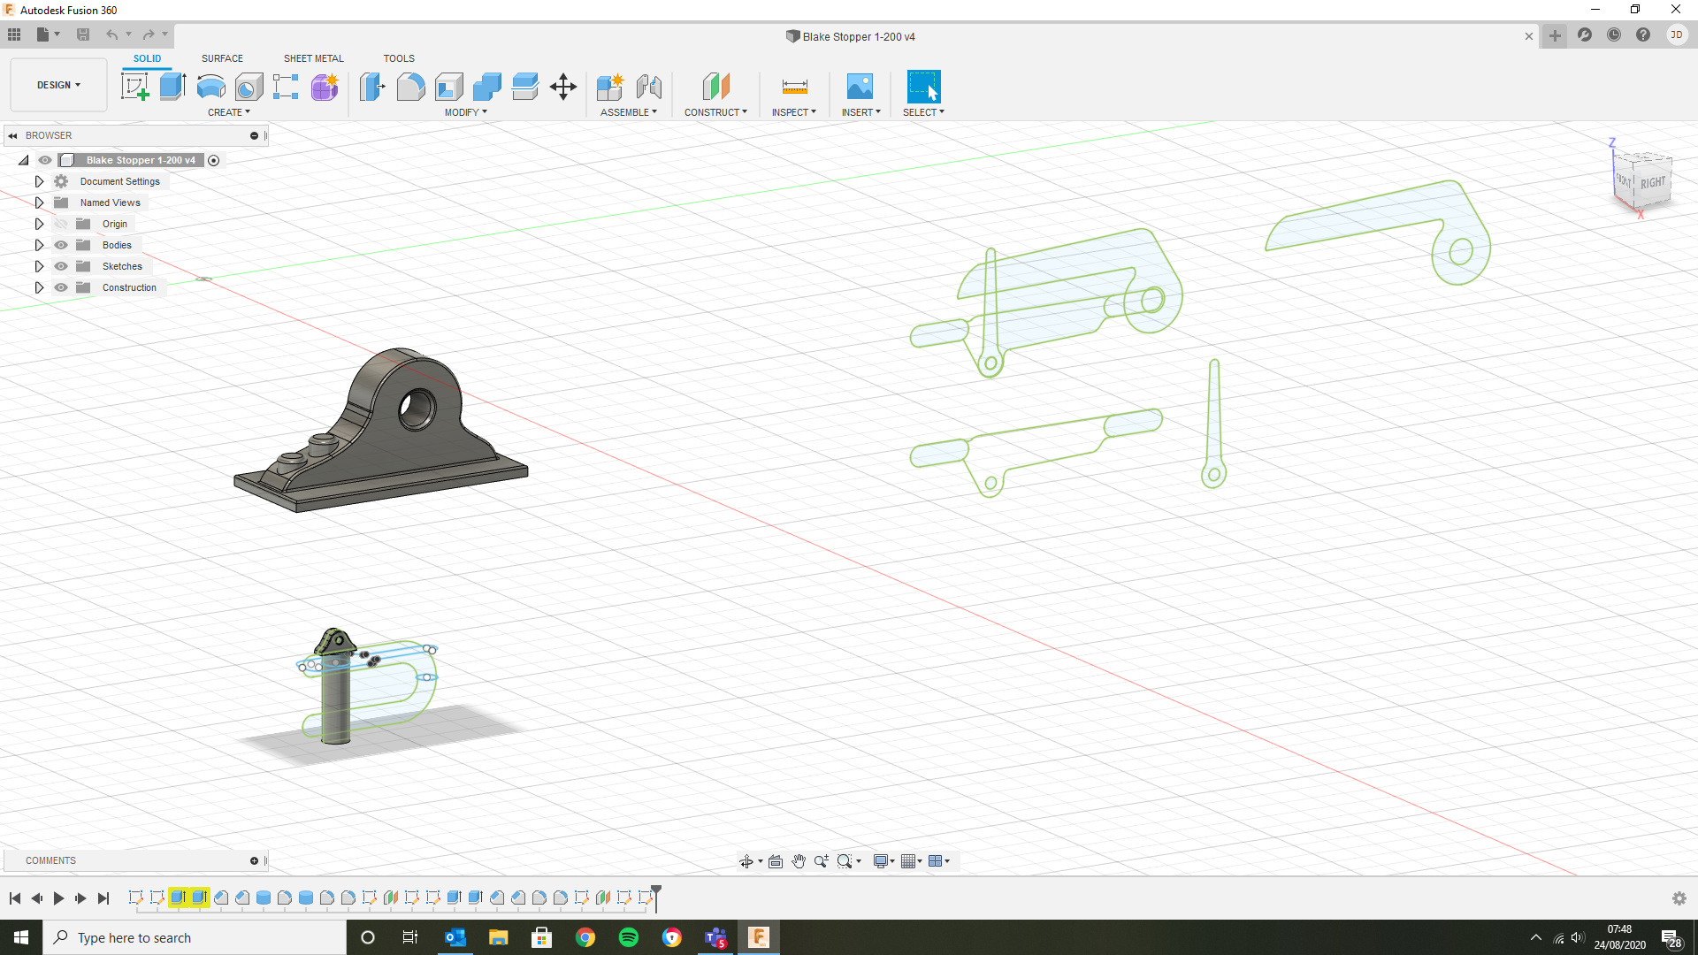Play the timeline
1698x955 pixels.
pos(58,898)
